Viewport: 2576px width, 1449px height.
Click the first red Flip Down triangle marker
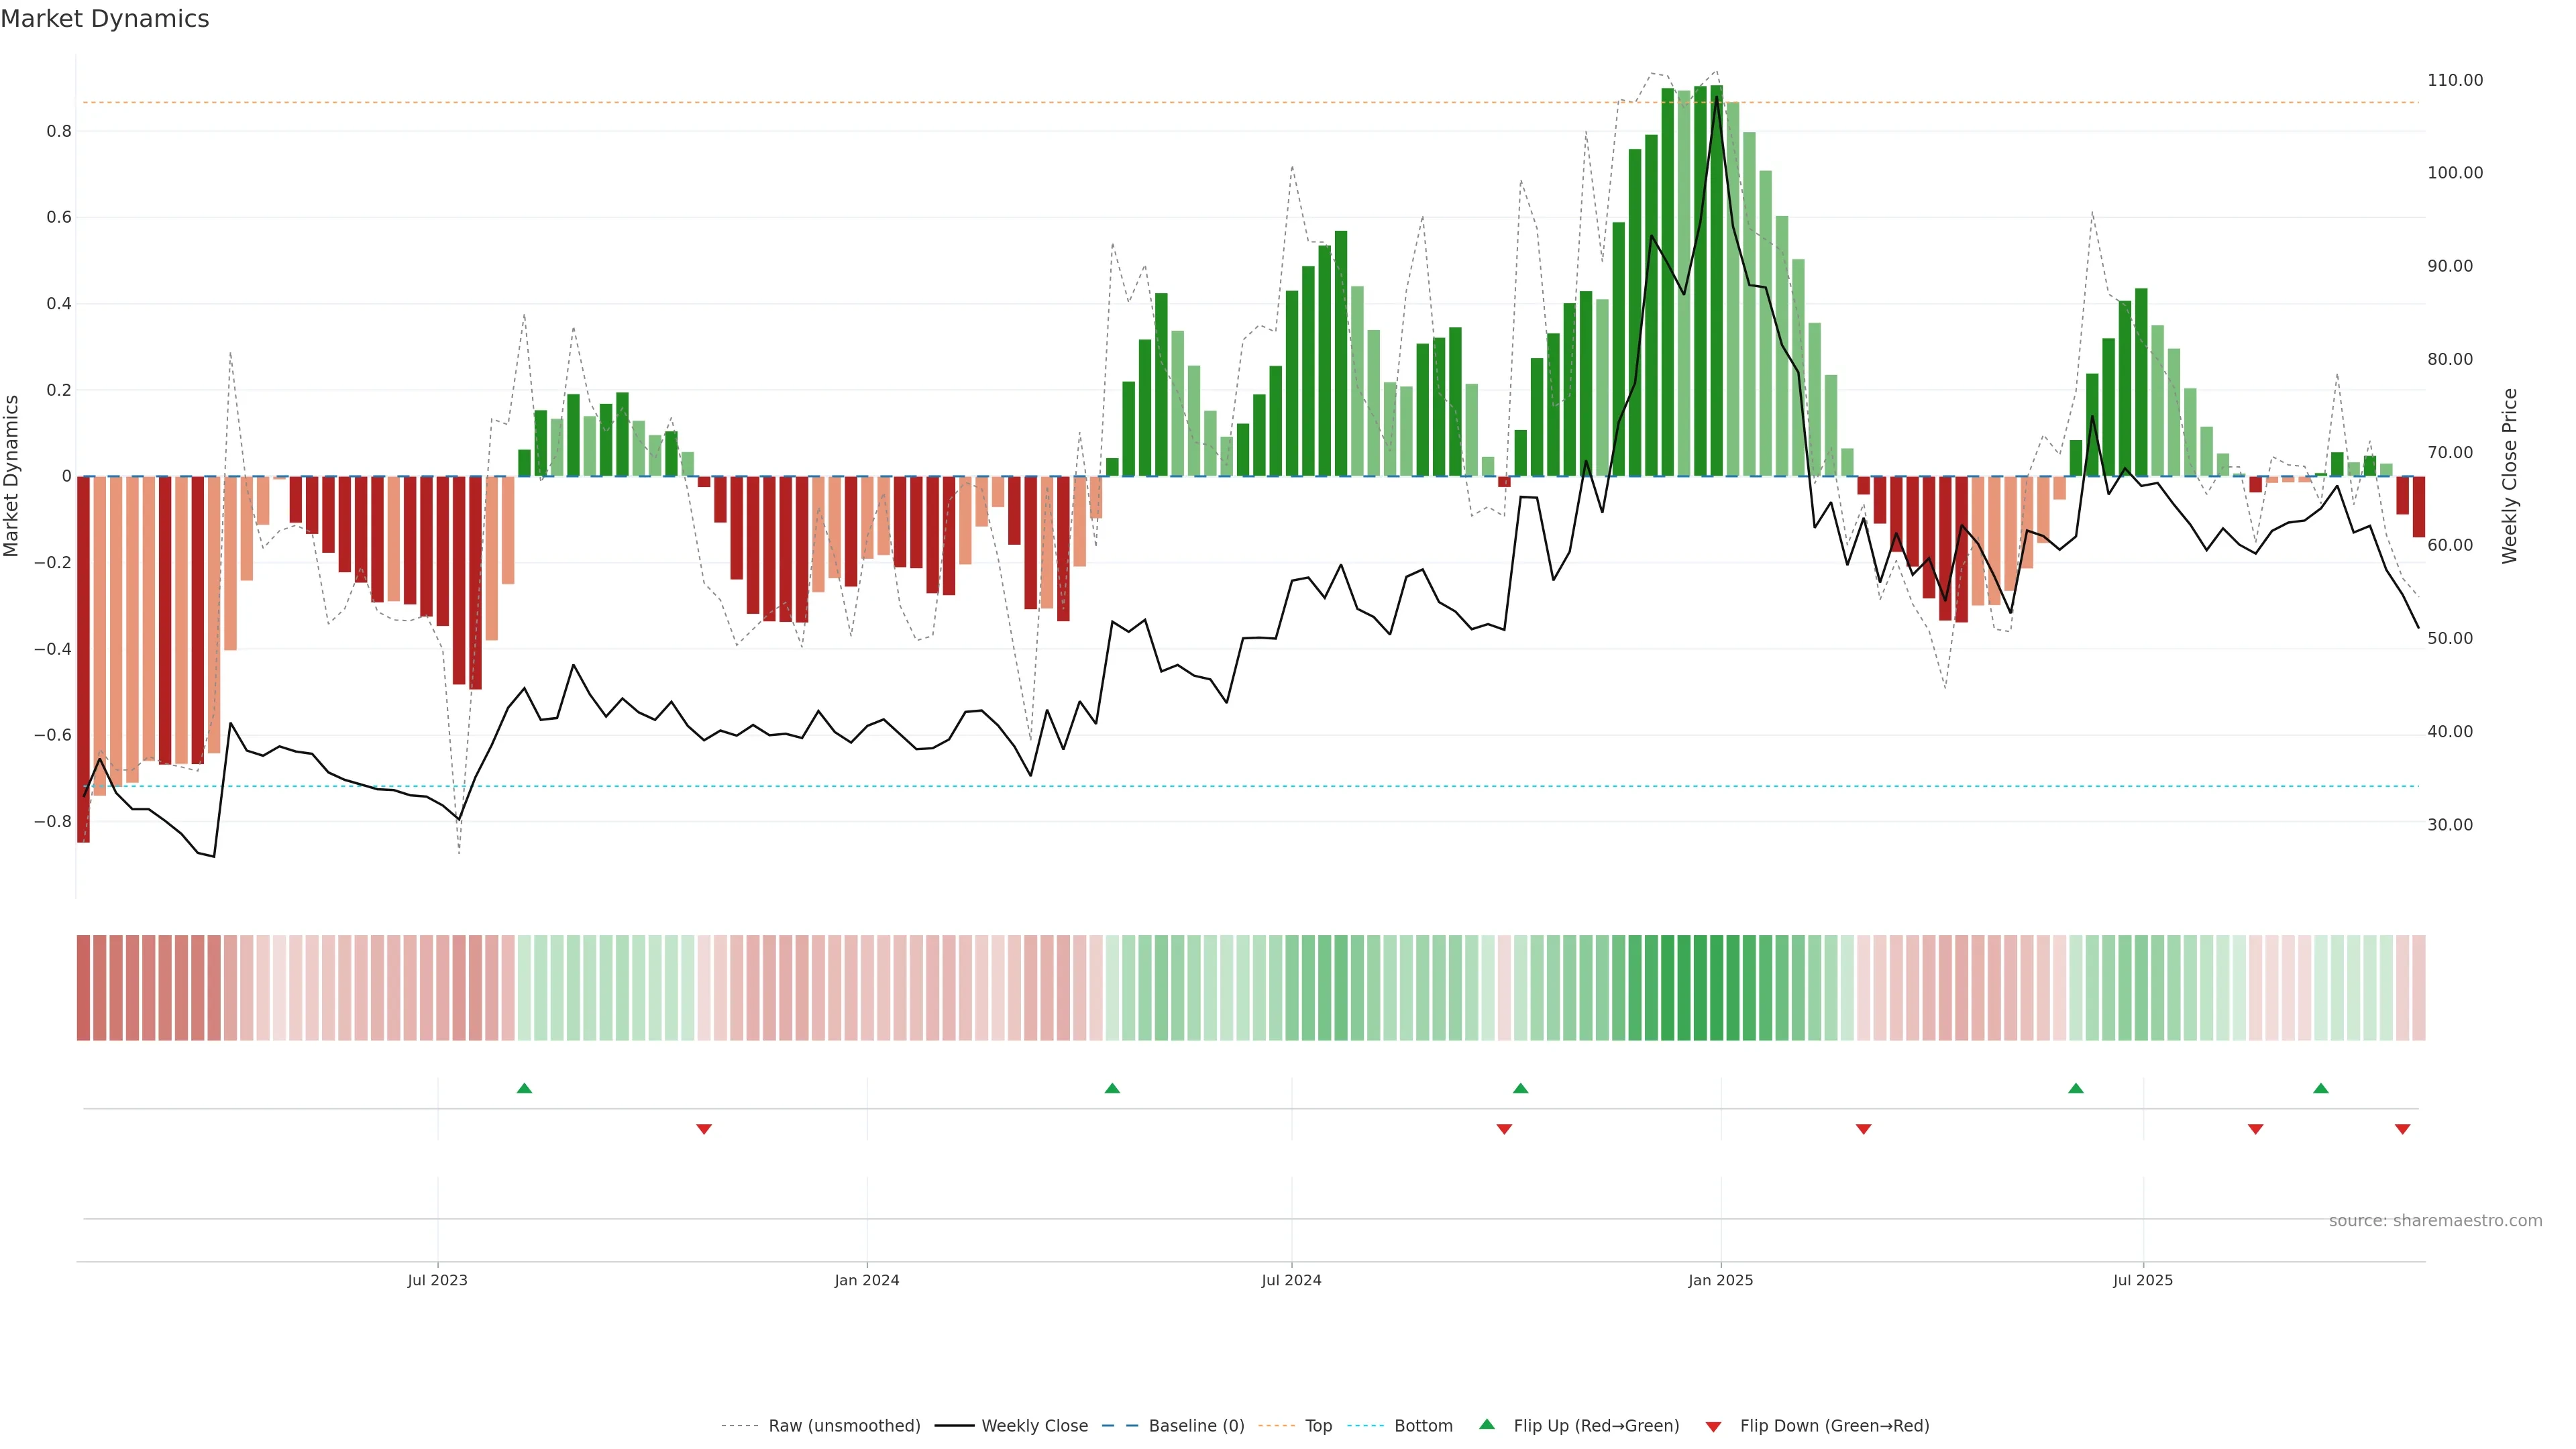704,1129
